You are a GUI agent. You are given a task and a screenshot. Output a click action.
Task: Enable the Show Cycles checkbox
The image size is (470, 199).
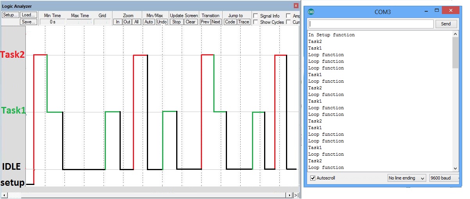(x=256, y=22)
